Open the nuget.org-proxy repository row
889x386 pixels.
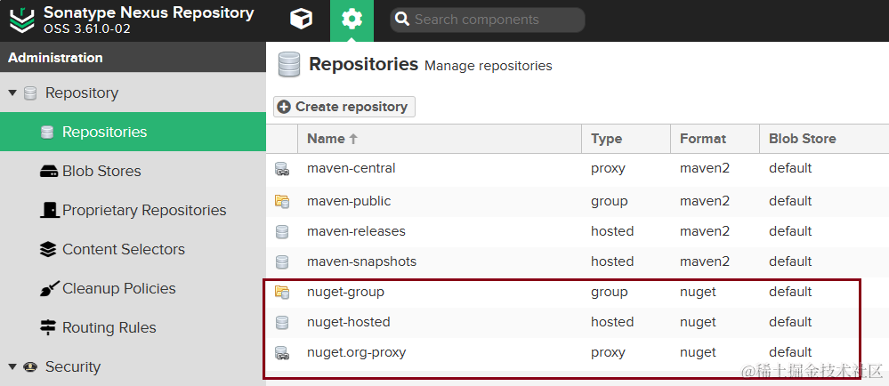[x=578, y=352]
